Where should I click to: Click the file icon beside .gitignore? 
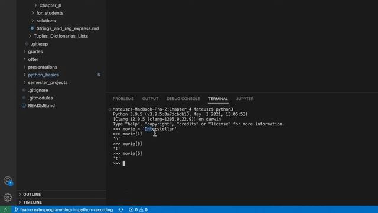pos(24,90)
